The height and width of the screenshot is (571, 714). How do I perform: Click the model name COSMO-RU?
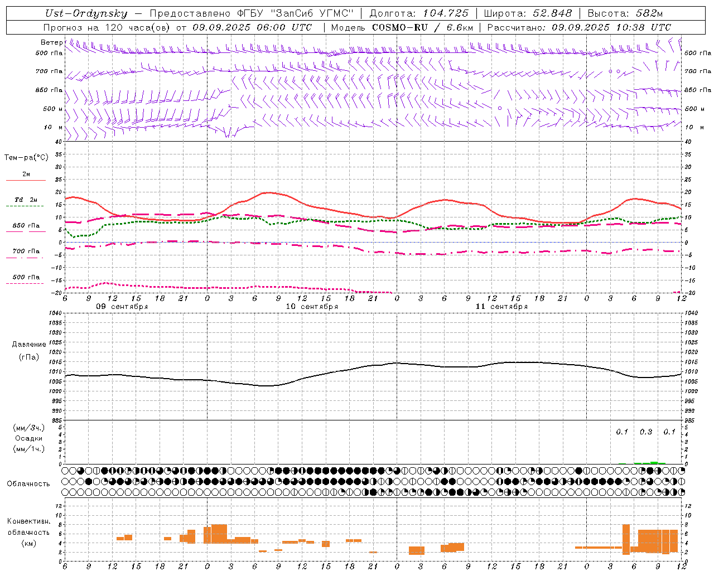(400, 27)
